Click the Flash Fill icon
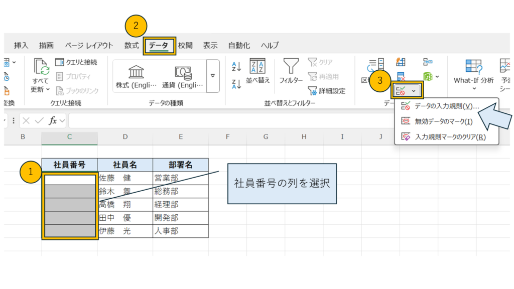514x289 pixels. (401, 62)
